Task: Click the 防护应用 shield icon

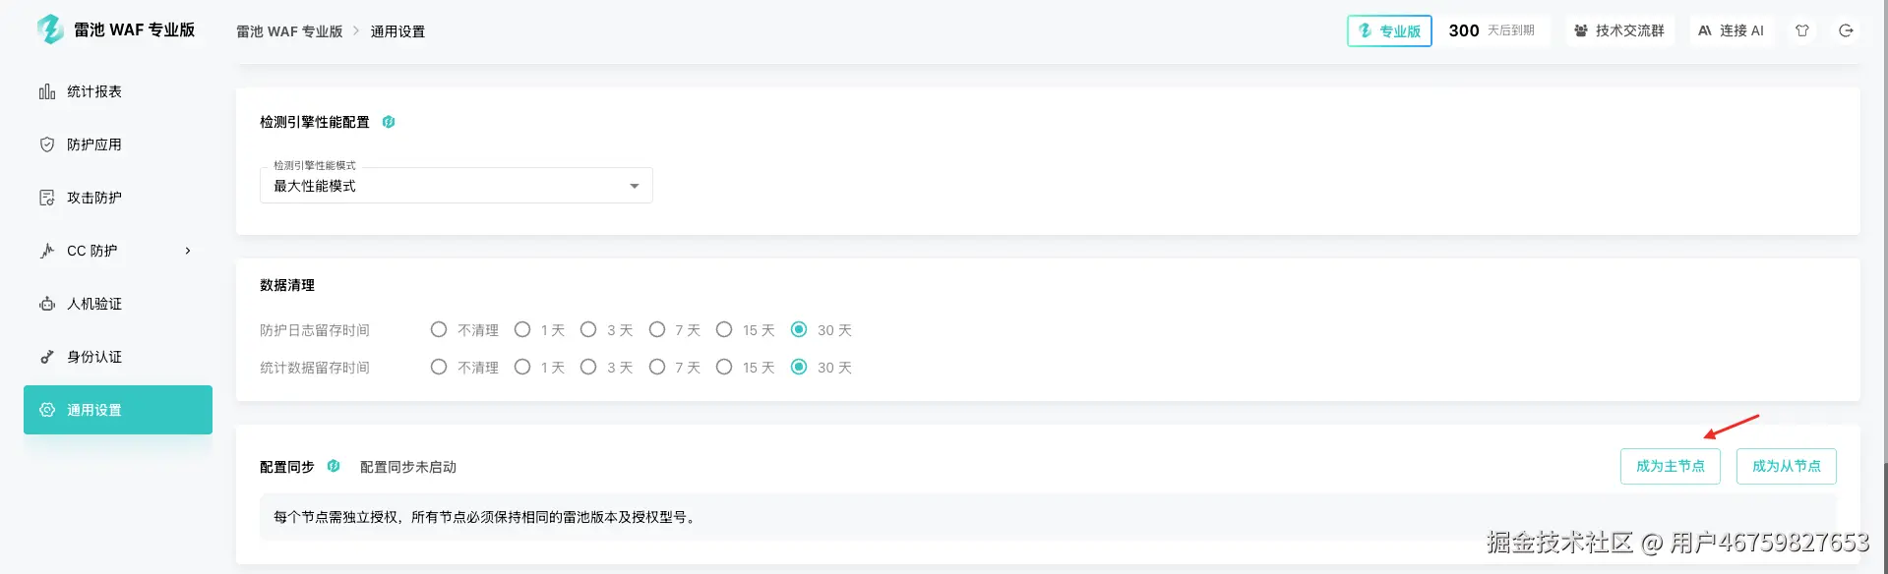Action: pyautogui.click(x=47, y=144)
